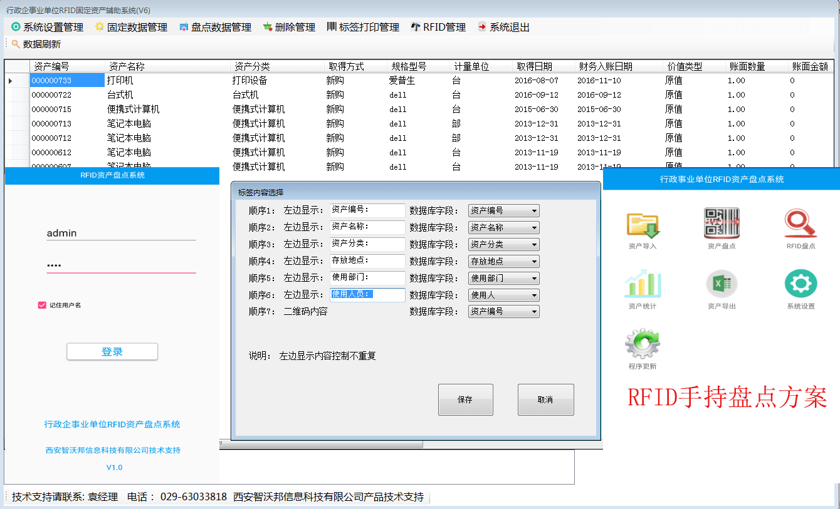The width and height of the screenshot is (840, 509).
Task: Click the 资产分类 left display field
Action: click(367, 245)
